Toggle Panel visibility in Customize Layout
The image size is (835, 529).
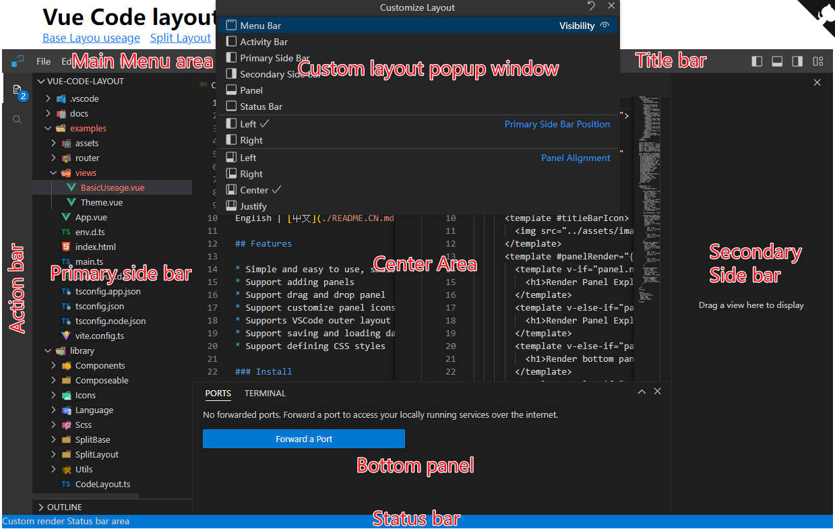(x=418, y=90)
